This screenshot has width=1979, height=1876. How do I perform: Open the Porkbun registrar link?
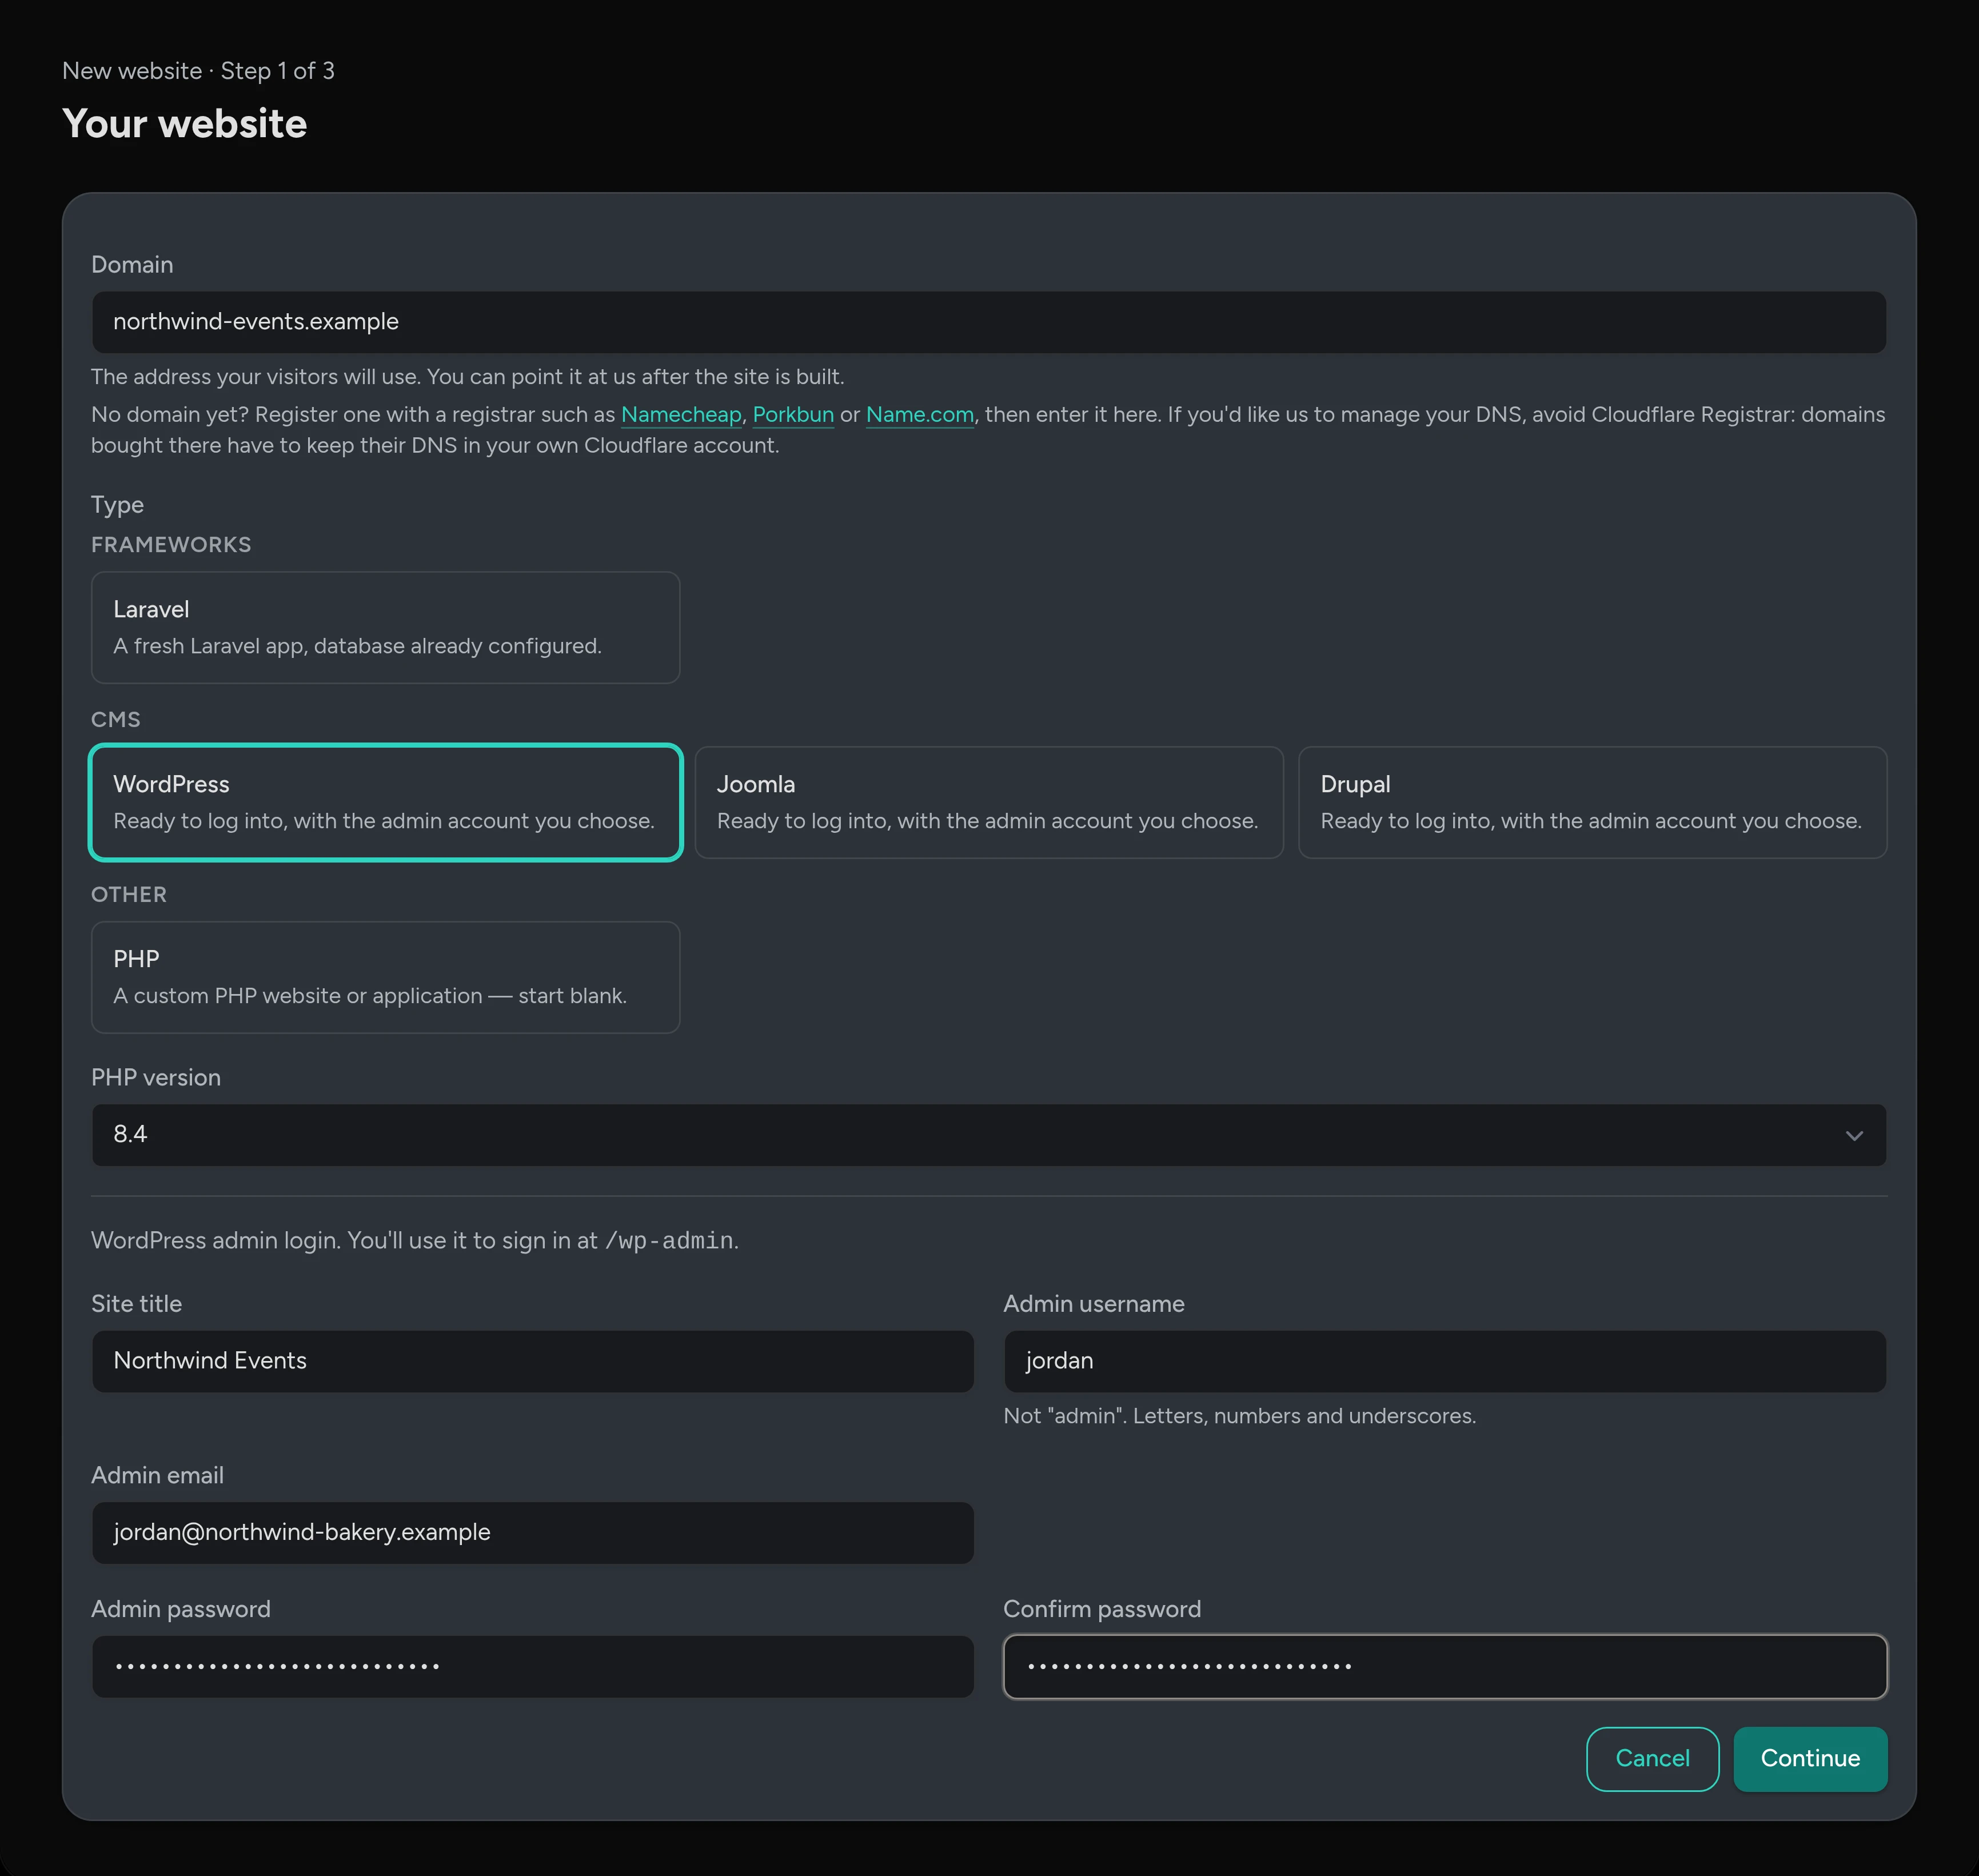point(793,414)
